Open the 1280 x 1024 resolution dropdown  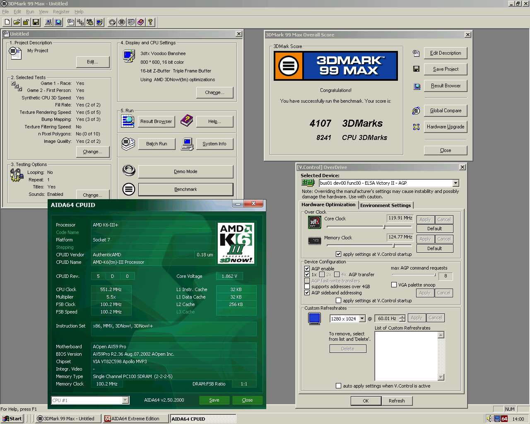(362, 318)
